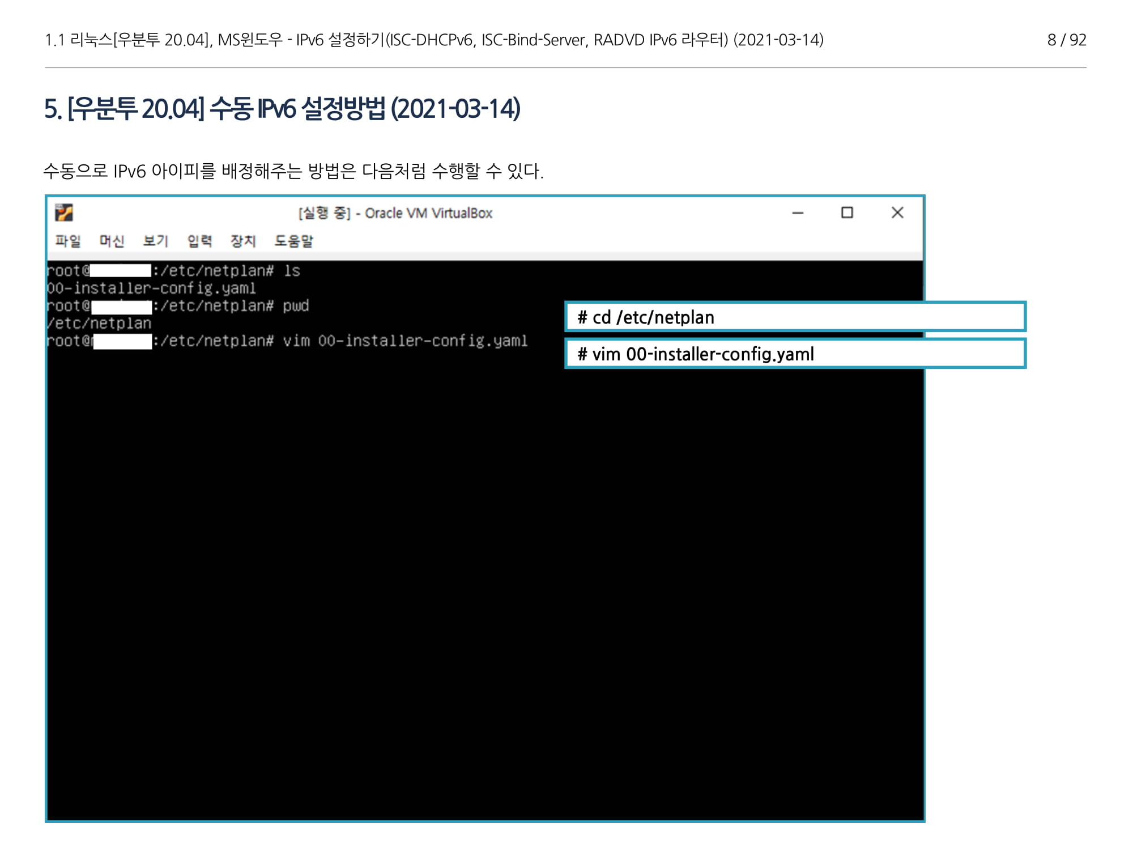This screenshot has width=1133, height=850.
Task: Click the '# cd /etc/netplan' callout box
Action: 794,317
